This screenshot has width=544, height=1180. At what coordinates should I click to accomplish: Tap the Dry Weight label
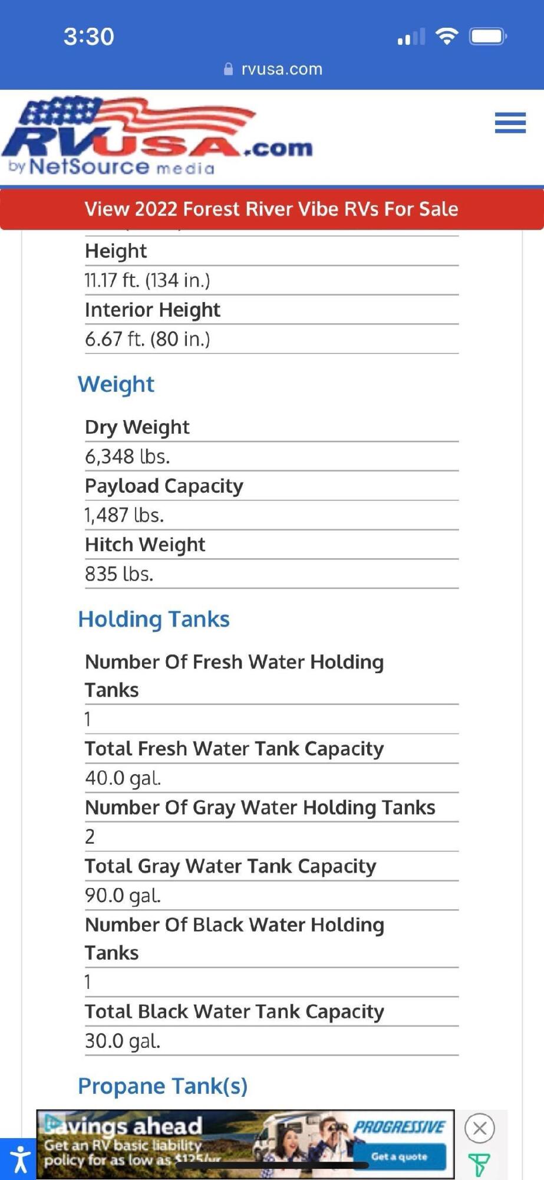click(x=137, y=427)
